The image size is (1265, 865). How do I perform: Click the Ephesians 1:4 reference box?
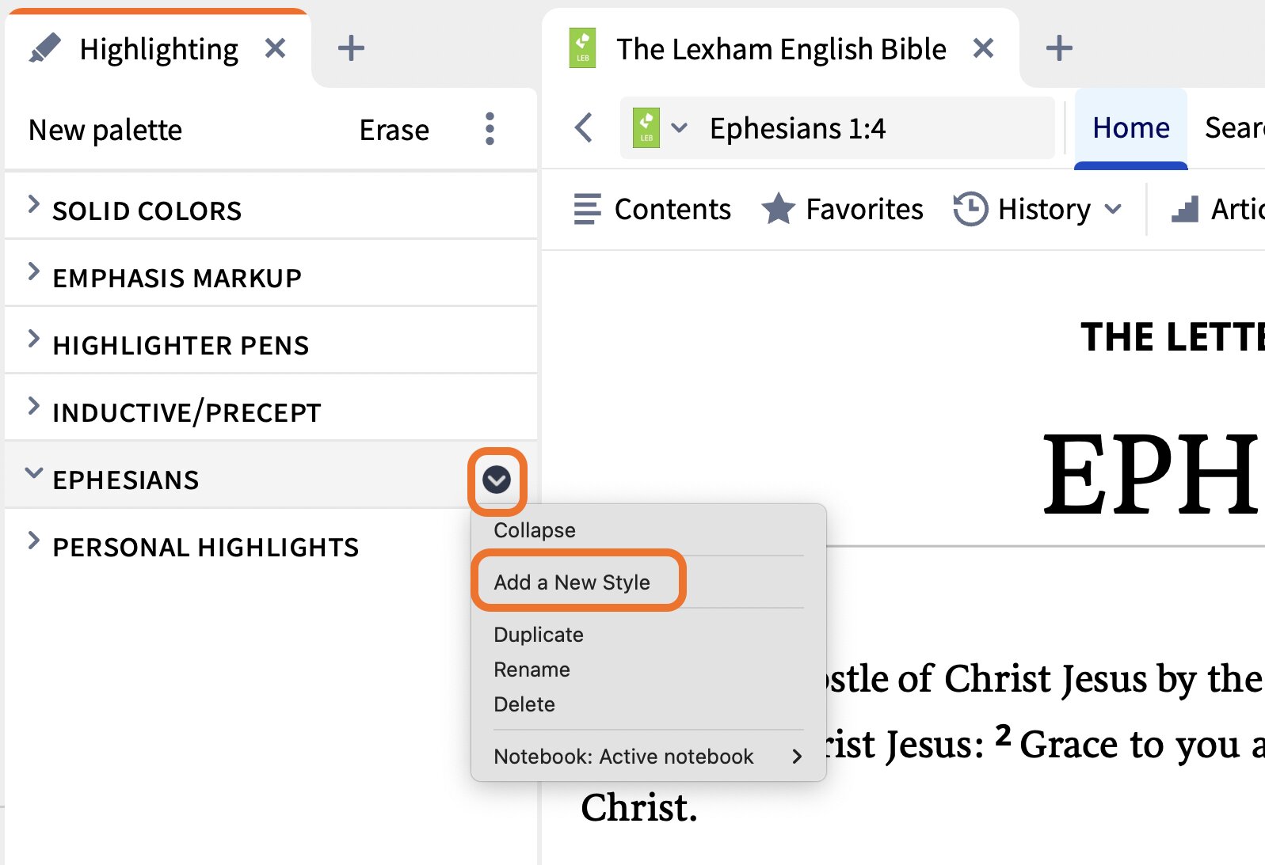tap(837, 127)
